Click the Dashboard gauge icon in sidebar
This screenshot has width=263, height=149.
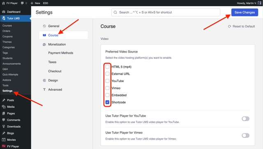4,12
